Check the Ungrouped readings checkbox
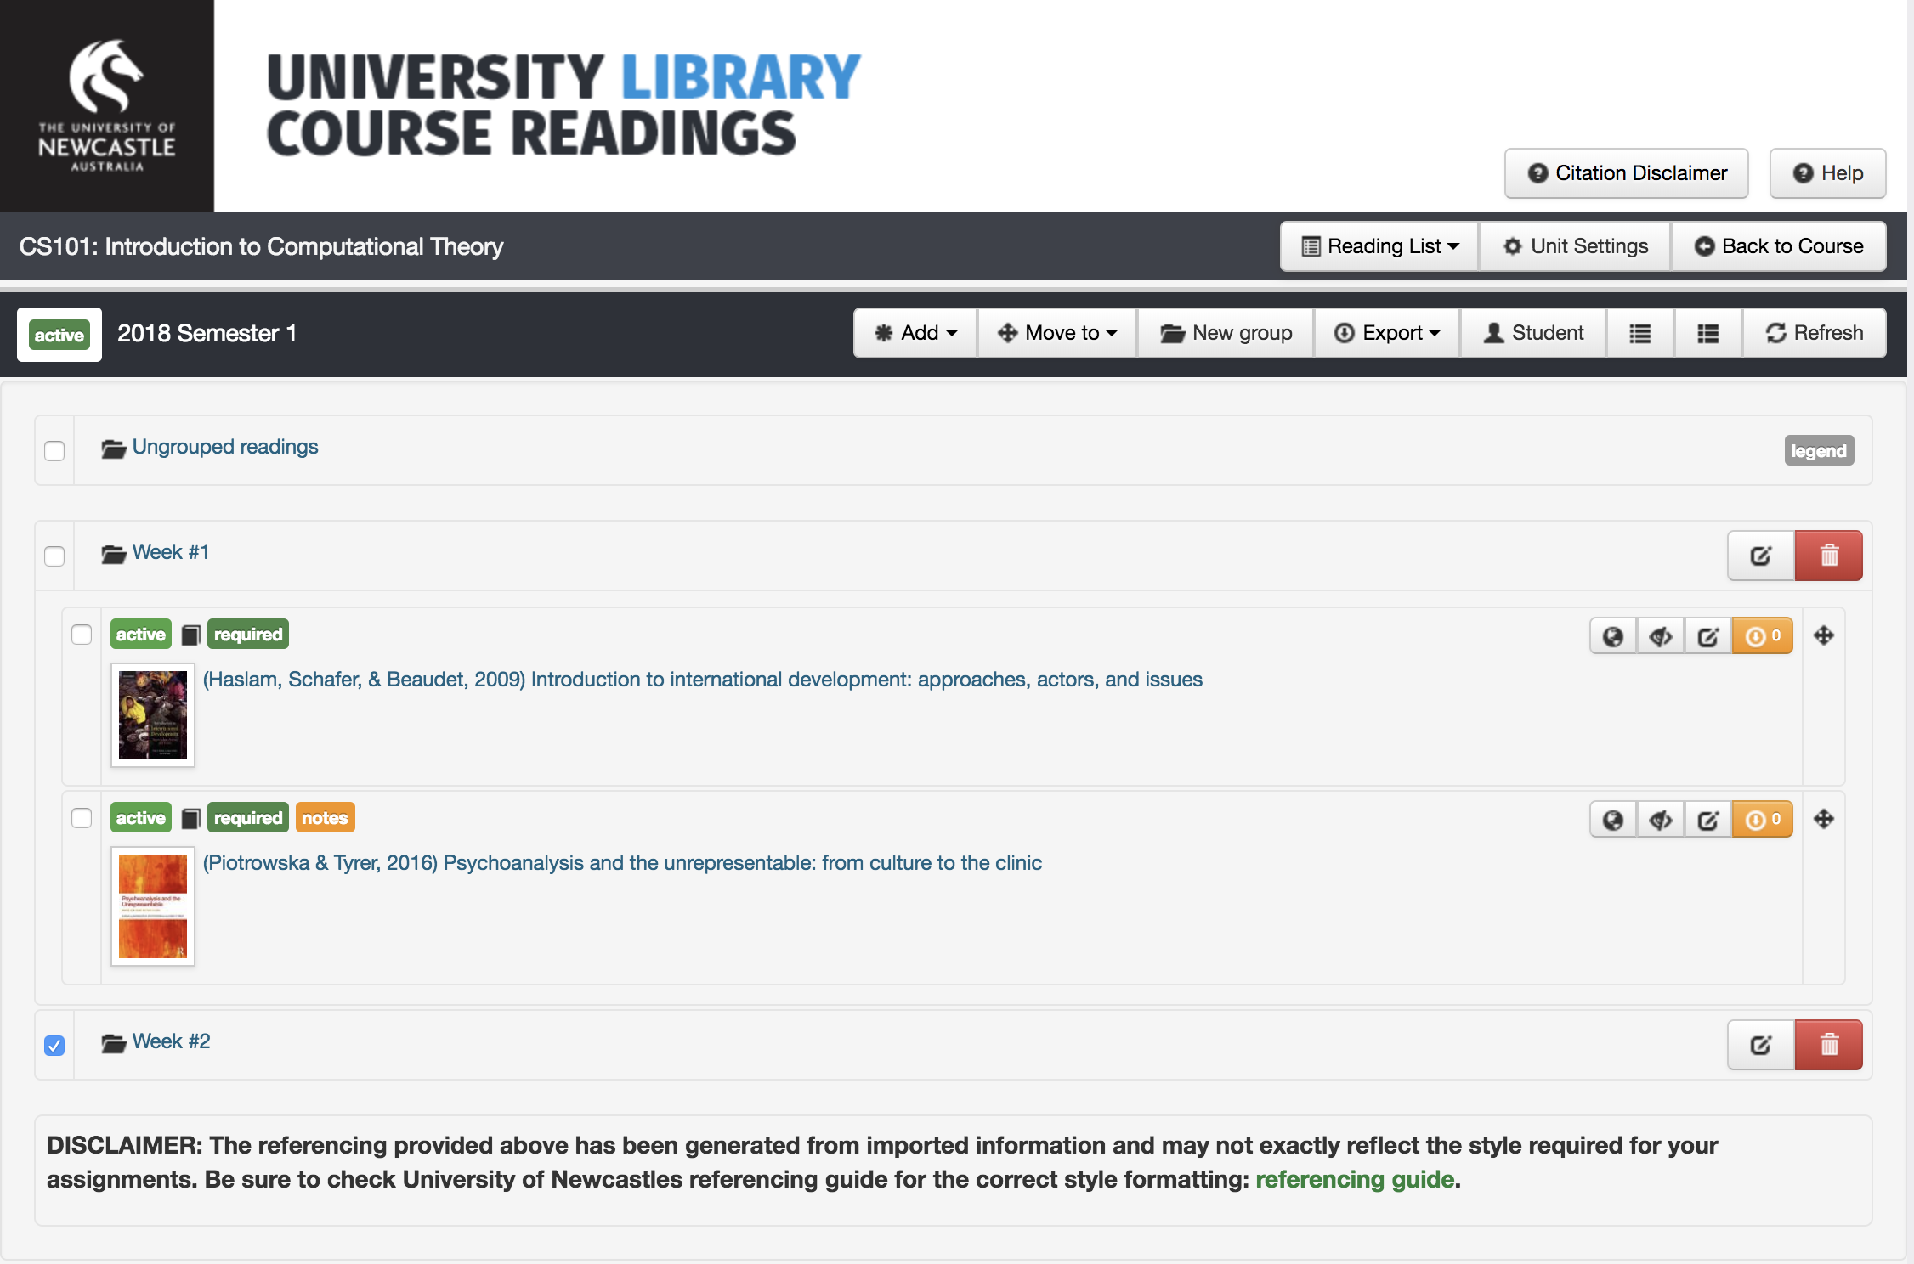This screenshot has height=1264, width=1914. tap(54, 451)
